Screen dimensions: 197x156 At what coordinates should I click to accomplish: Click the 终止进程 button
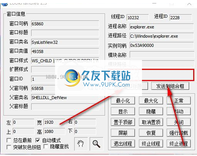pos(179,144)
